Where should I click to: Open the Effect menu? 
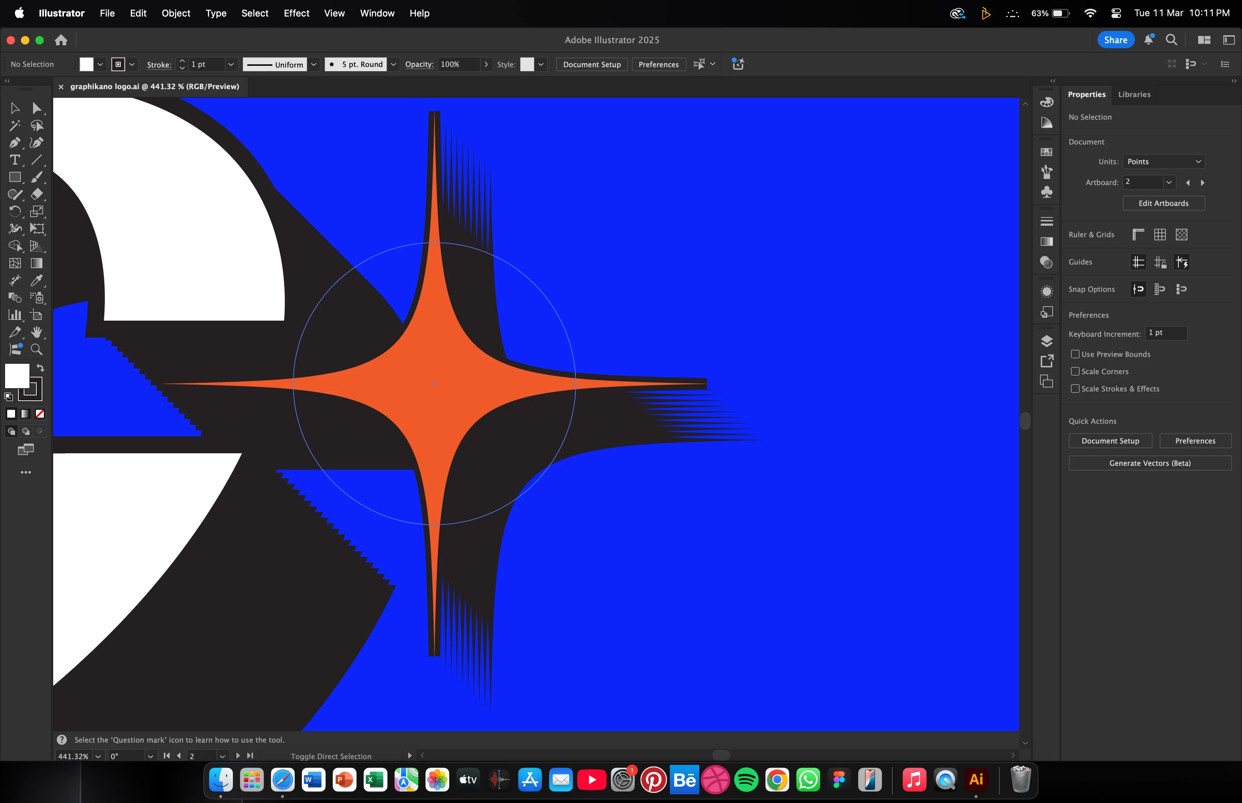296,13
